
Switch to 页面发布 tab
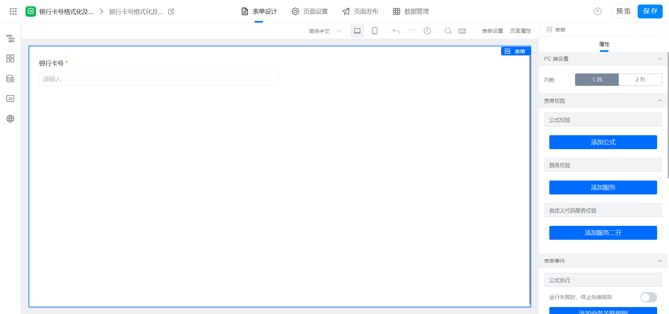360,12
